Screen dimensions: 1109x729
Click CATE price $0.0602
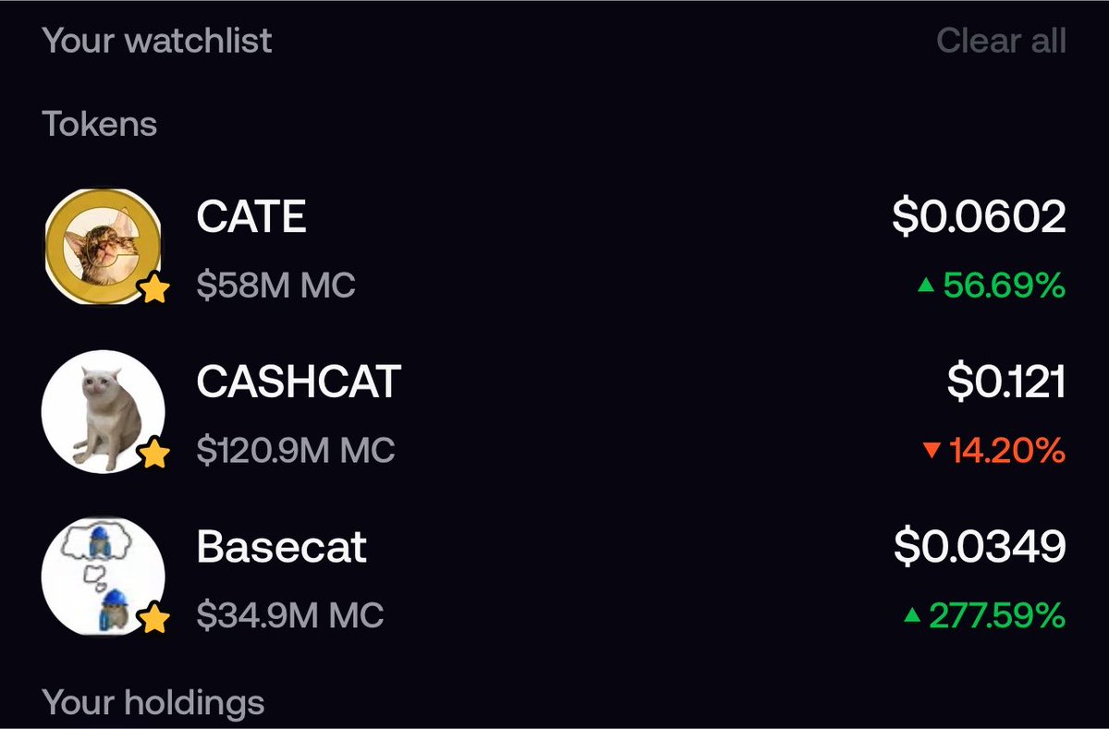979,217
